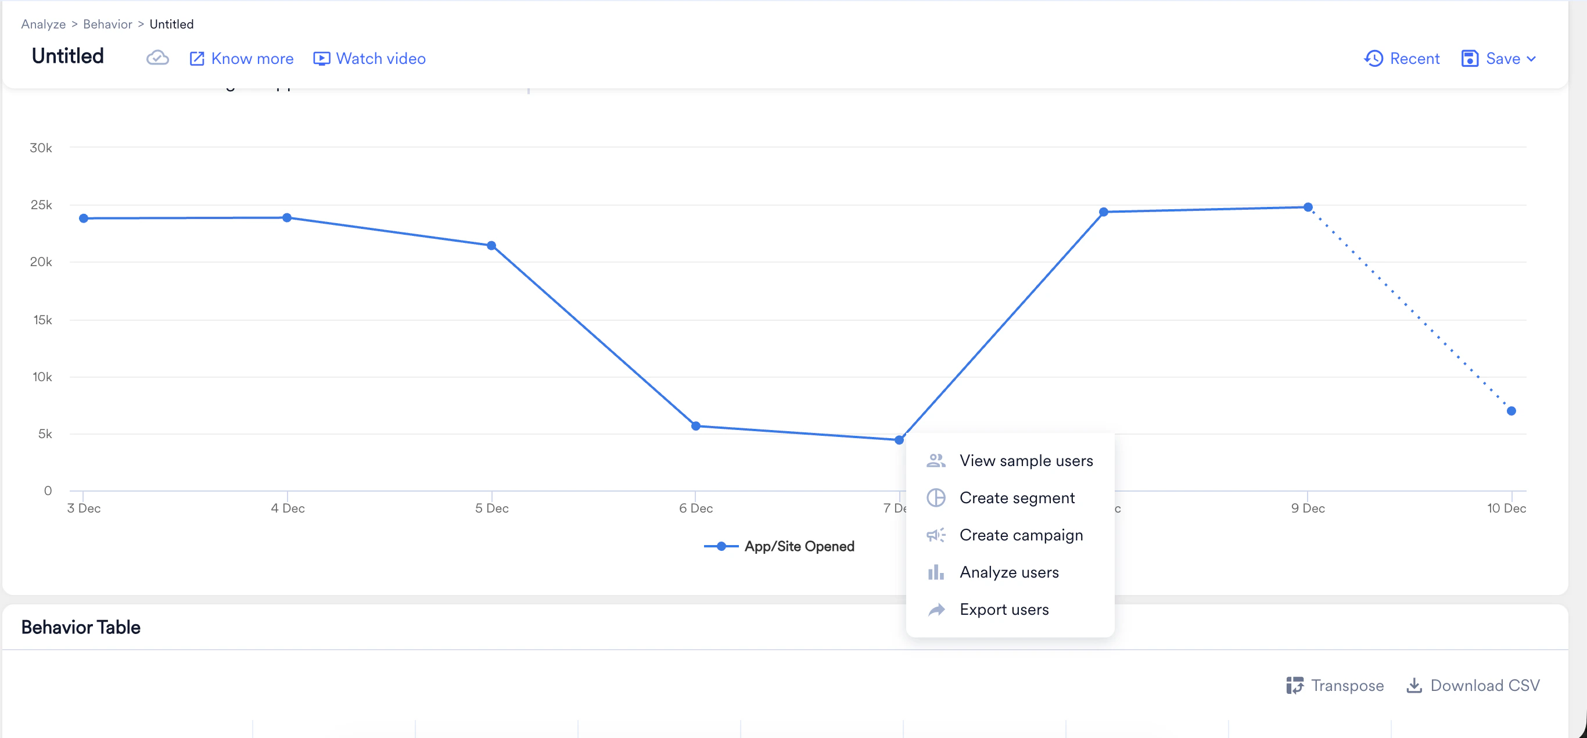Go to Behavior breadcrumb link
The height and width of the screenshot is (738, 1587).
pos(107,24)
